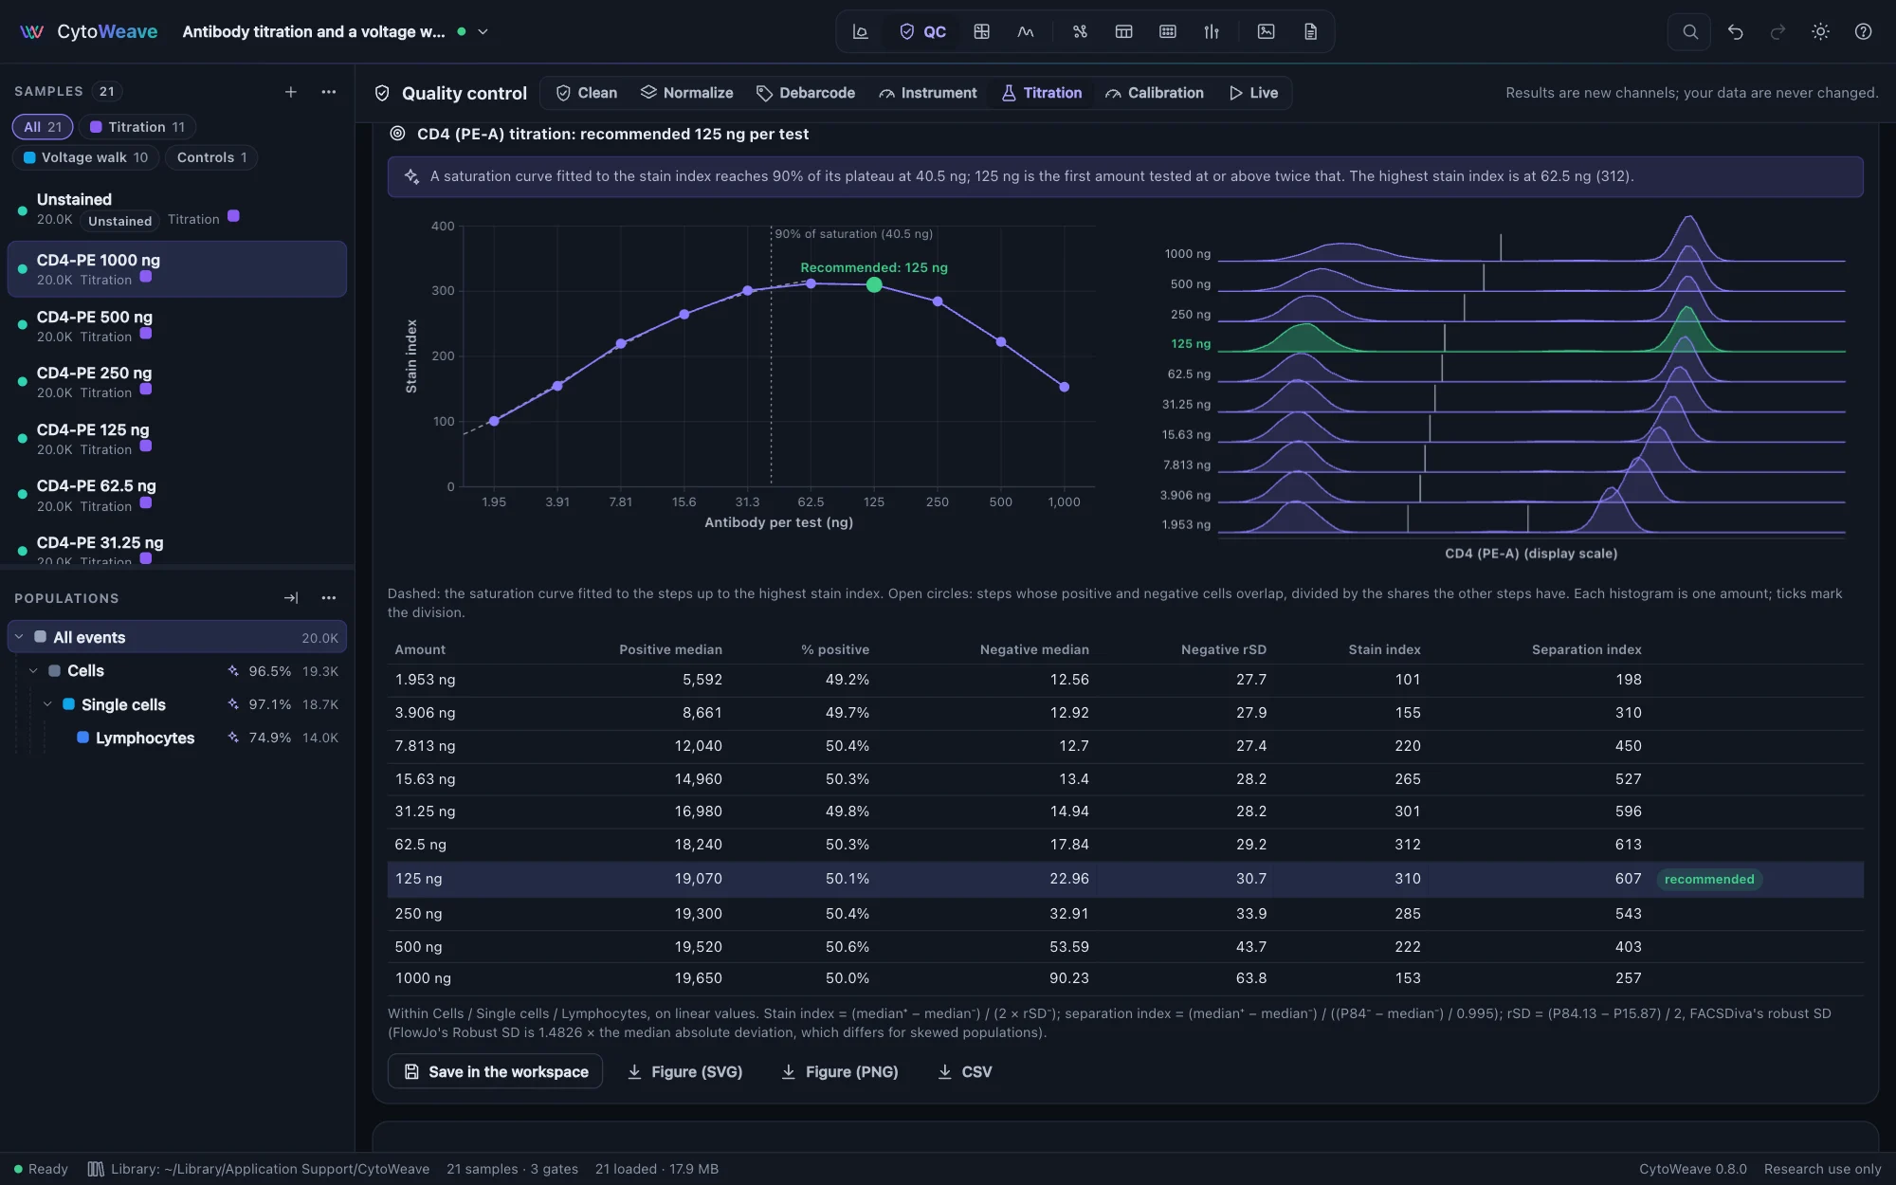Collapse the Single cells population node
This screenshot has width=1896, height=1185.
47,704
